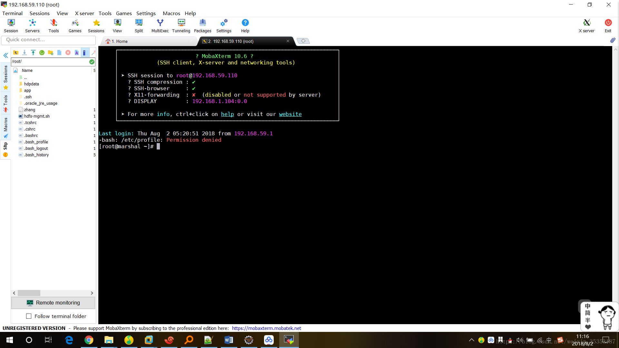
Task: Select the .ssh folder
Action: [28, 97]
